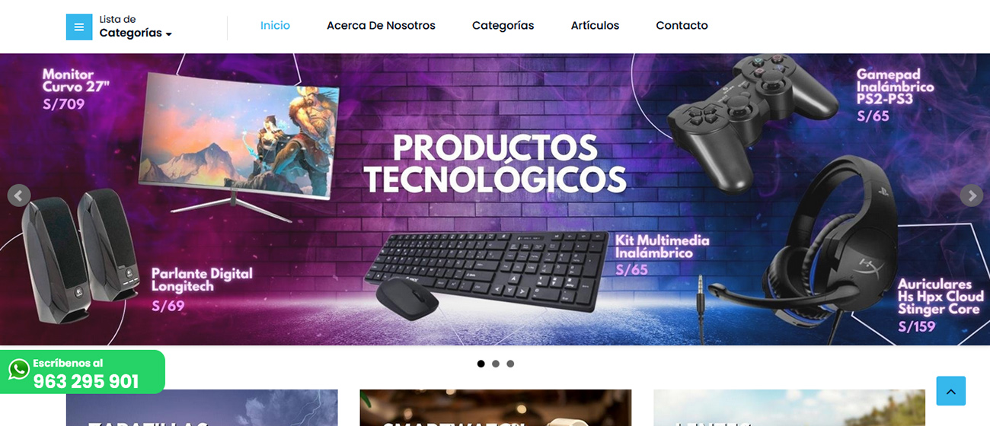990x426 pixels.
Task: Select the first carousel dot
Action: [481, 364]
